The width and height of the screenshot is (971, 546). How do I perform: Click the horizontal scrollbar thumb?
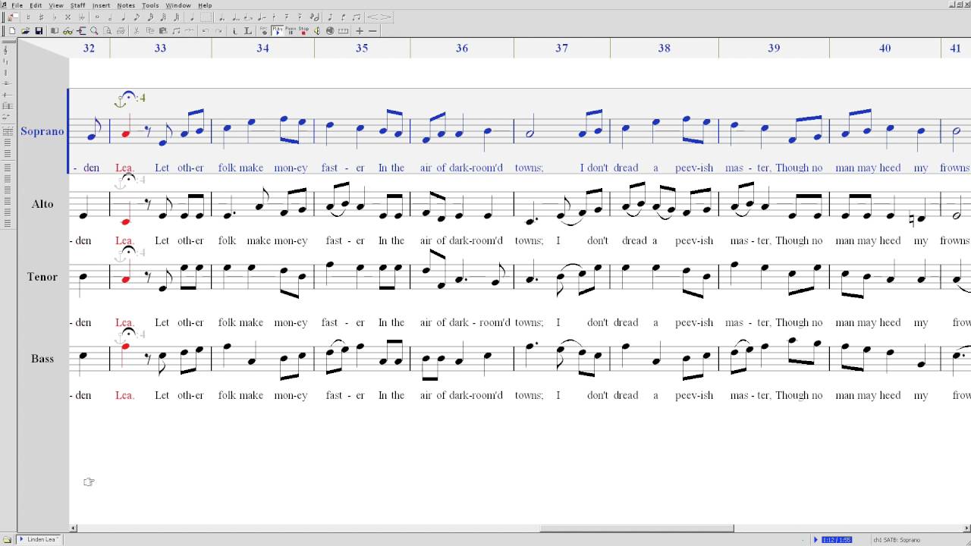click(x=637, y=528)
